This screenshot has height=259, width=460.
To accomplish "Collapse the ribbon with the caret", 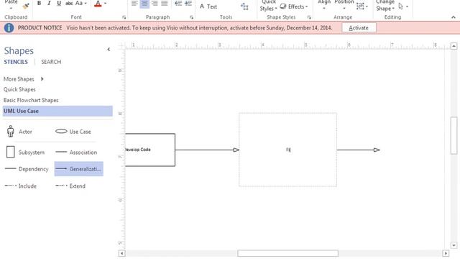I will tap(454, 17).
